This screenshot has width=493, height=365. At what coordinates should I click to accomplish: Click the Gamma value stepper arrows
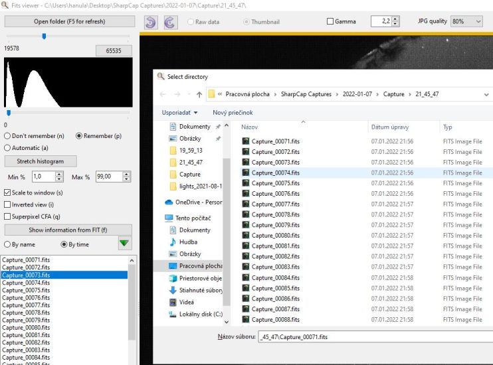396,21
